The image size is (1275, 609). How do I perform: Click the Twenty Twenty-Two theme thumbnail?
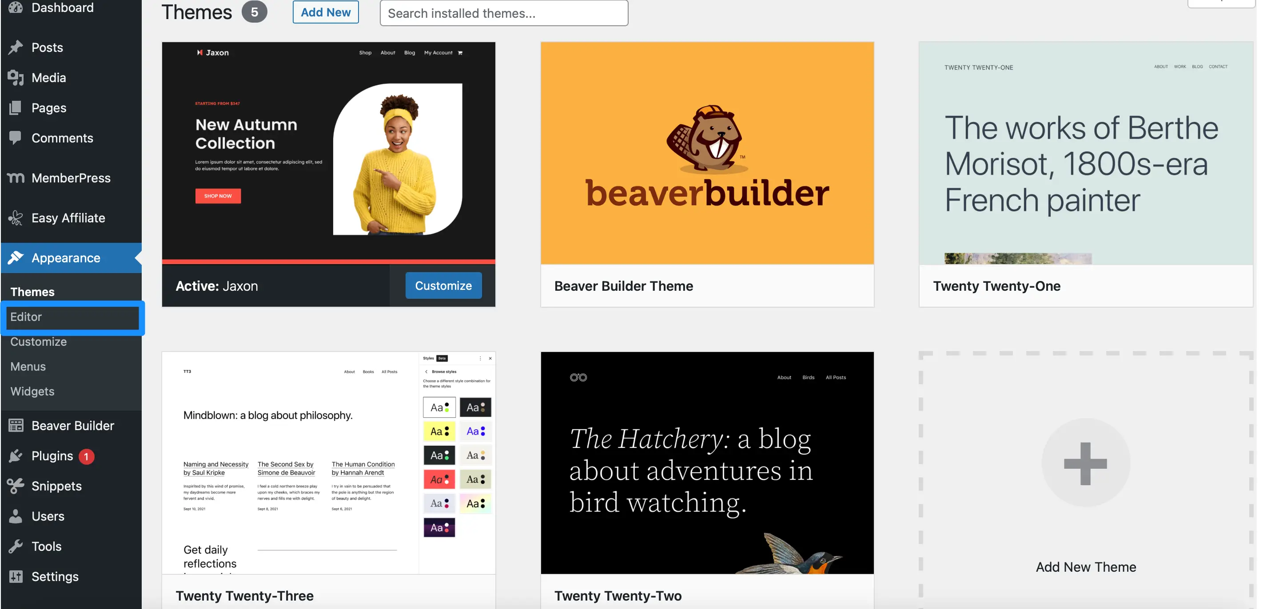point(707,462)
